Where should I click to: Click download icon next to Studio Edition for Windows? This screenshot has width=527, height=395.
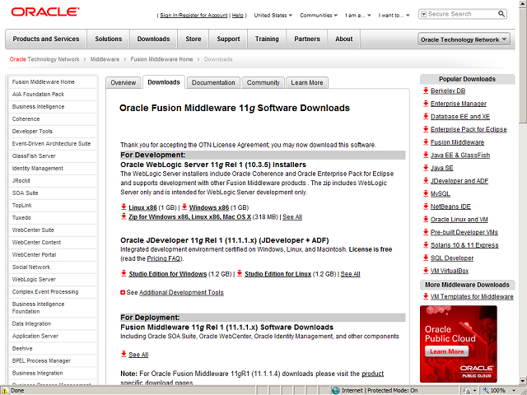[x=124, y=274]
